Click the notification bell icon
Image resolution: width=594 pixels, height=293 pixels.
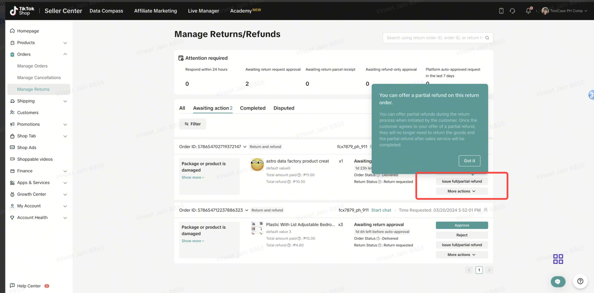coord(528,11)
